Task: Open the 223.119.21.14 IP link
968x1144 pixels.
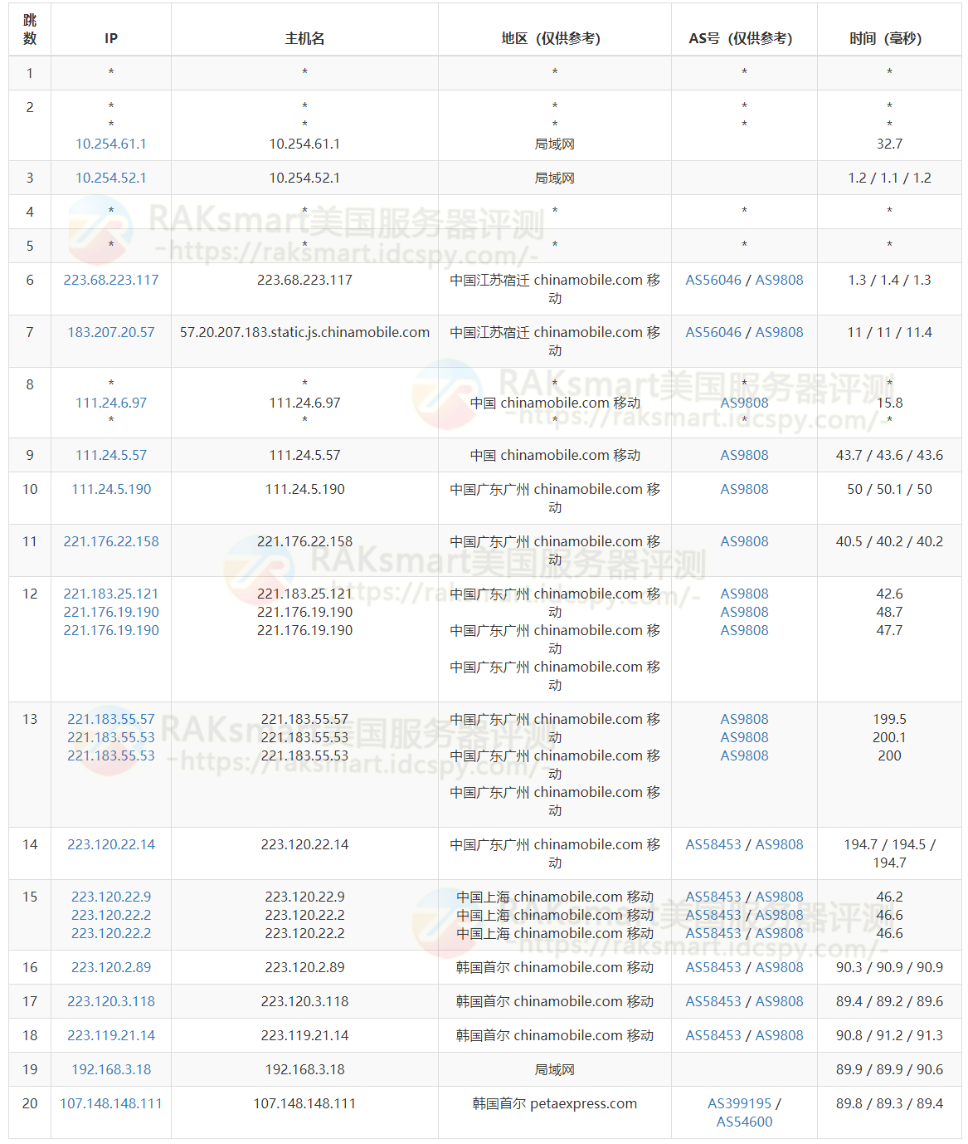Action: point(111,1035)
